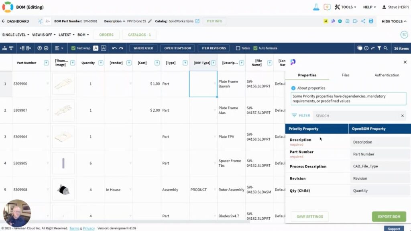Open the filter funnel icon in toolbar

click(379, 48)
